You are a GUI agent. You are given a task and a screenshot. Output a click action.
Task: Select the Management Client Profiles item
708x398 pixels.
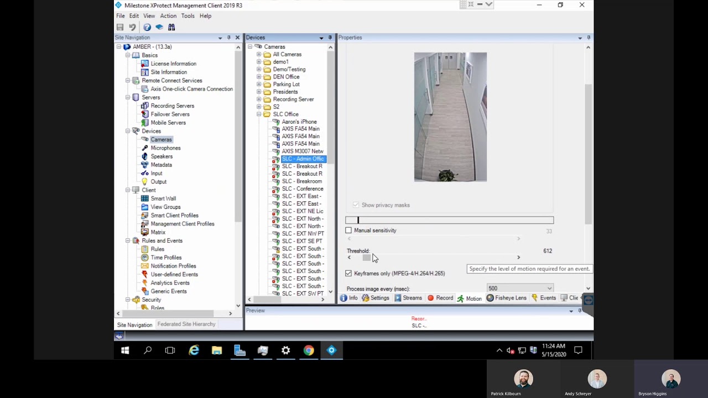(x=183, y=224)
